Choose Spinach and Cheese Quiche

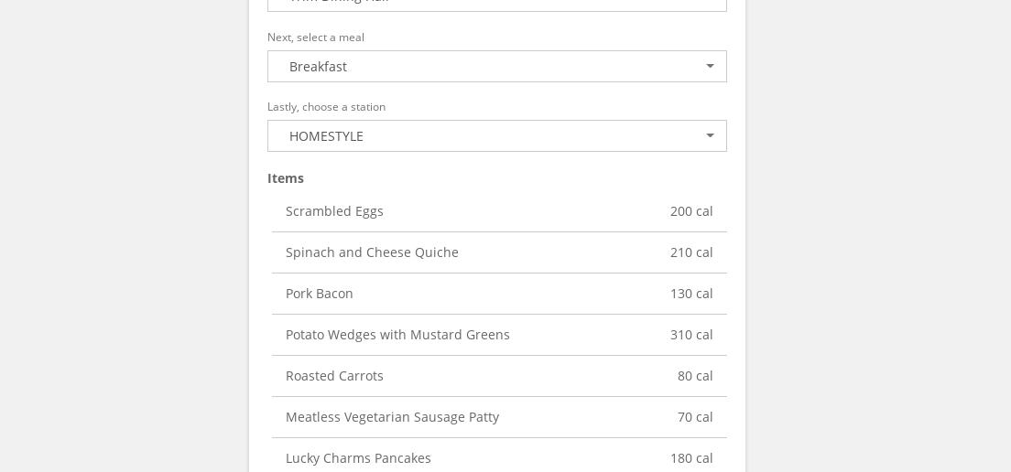(x=372, y=252)
